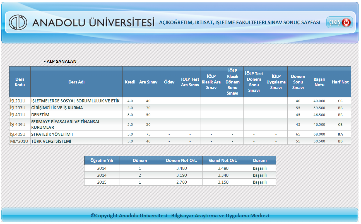The height and width of the screenshot is (224, 361).
Task: Click the TÜRK VERGİ SİSTEMİ course name
Action: click(51, 141)
